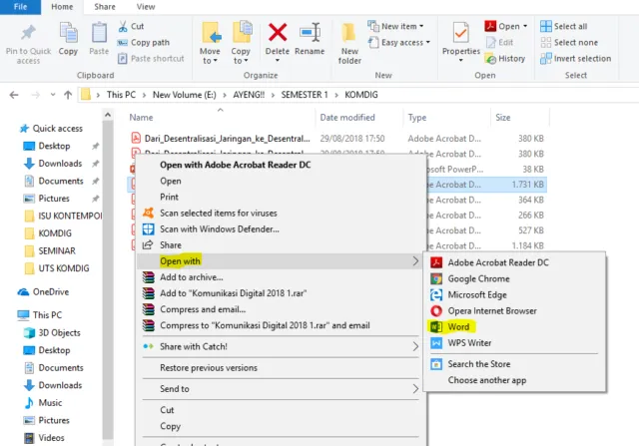Click Open in the ribbon Open group

[502, 26]
